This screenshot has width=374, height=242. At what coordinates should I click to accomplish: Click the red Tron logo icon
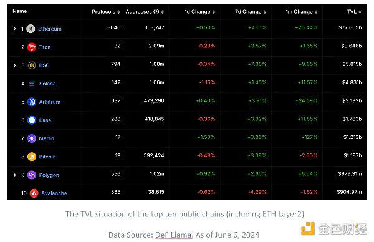pos(32,47)
